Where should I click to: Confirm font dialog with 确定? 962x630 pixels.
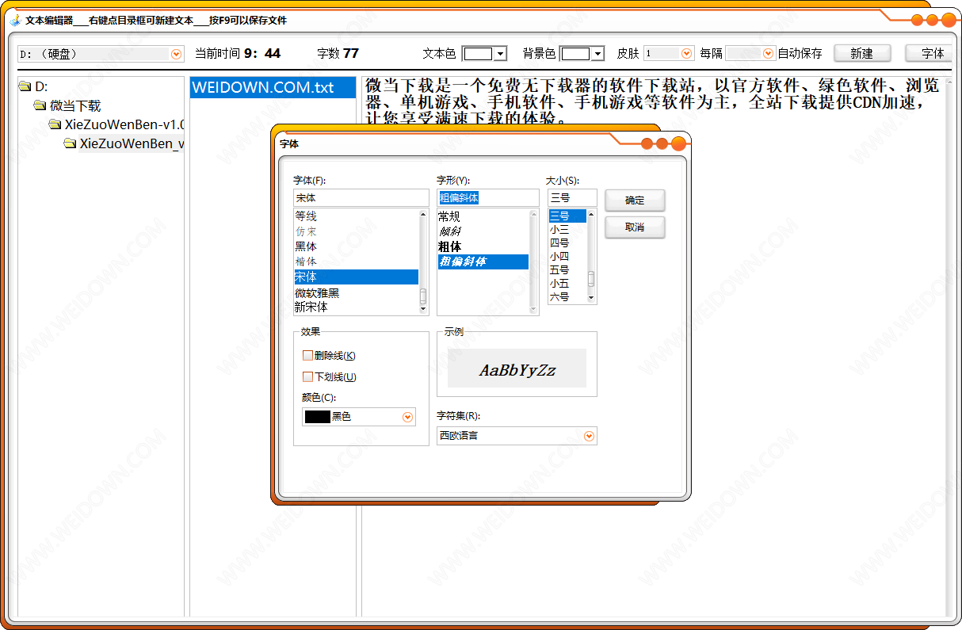coord(635,200)
